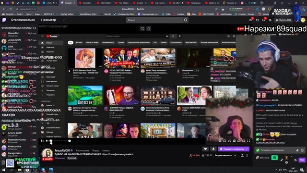Go back with browser back arrow

4,9
